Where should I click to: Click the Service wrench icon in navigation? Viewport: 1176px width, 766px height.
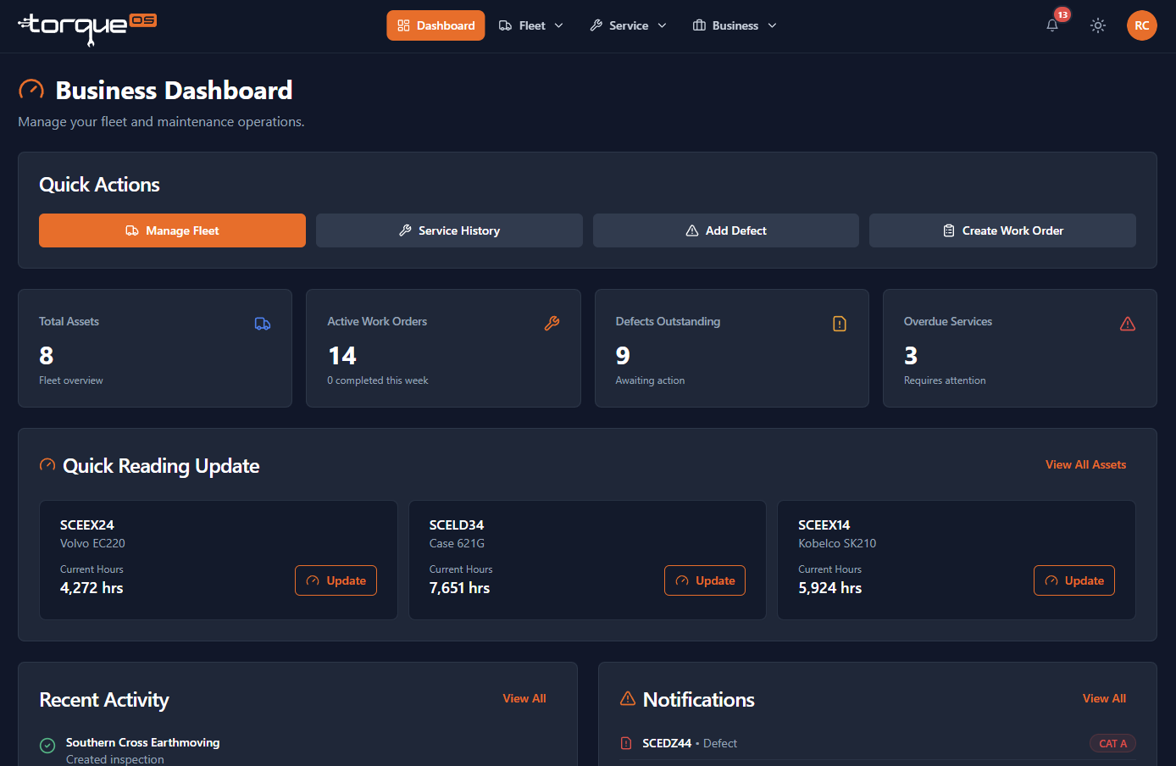[596, 25]
